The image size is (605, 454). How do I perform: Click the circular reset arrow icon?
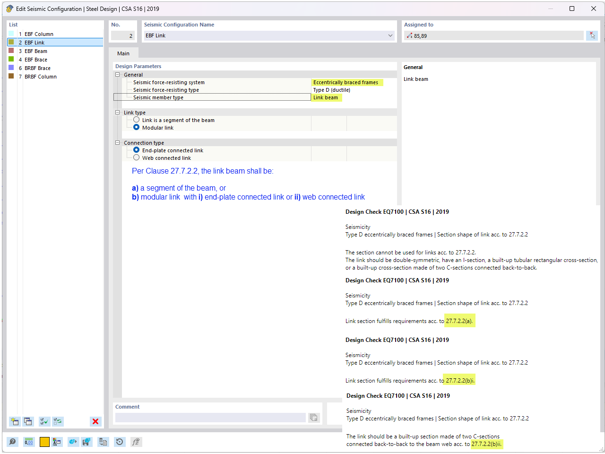(x=120, y=442)
